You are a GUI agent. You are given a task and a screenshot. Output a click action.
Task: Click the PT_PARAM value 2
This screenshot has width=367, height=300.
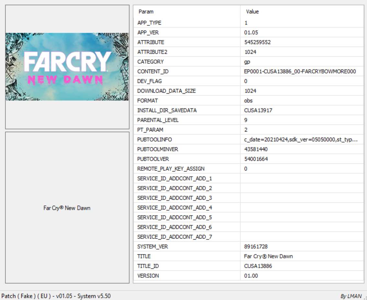pyautogui.click(x=246, y=130)
